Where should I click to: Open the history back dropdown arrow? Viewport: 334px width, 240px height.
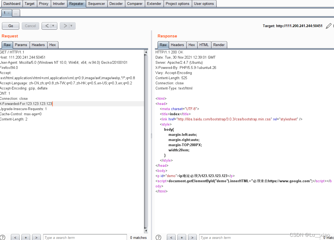click(54, 26)
